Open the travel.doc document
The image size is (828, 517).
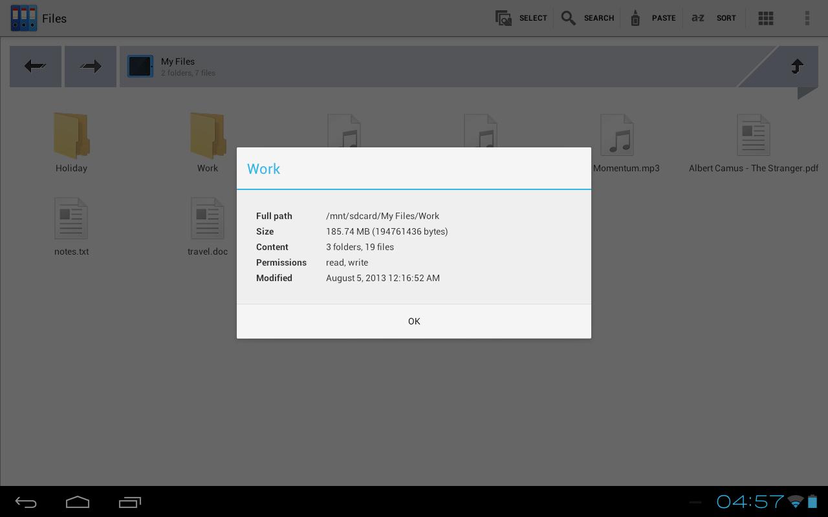pyautogui.click(x=208, y=226)
